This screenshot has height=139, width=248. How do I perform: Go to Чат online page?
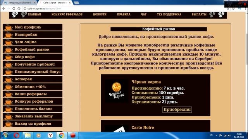pos(33,42)
